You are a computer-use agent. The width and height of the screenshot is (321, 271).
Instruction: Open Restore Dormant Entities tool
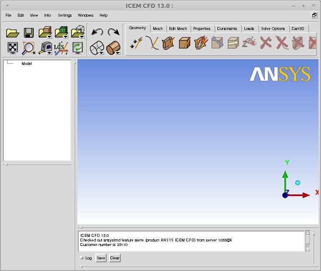pos(249,42)
